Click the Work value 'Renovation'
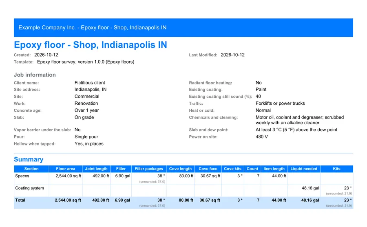Image resolution: width=367 pixels, height=227 pixels. point(86,104)
